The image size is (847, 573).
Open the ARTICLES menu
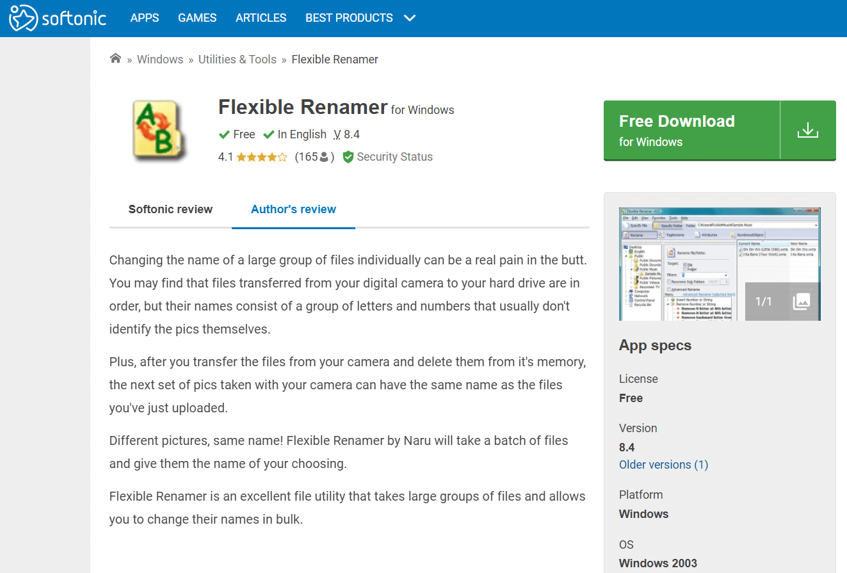click(x=261, y=18)
